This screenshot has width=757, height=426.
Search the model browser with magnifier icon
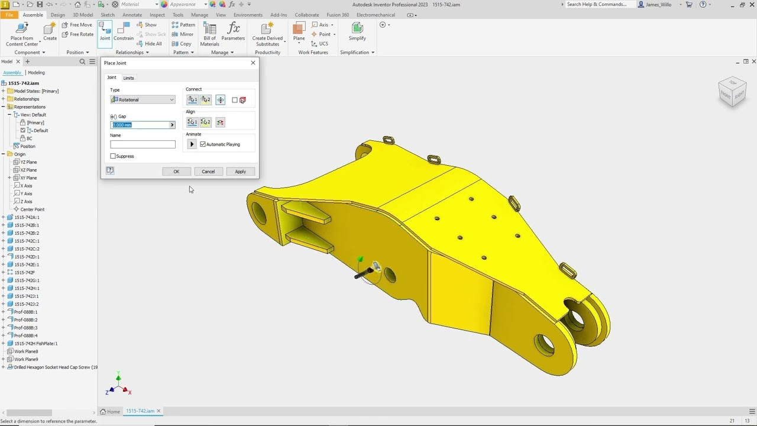coord(82,62)
